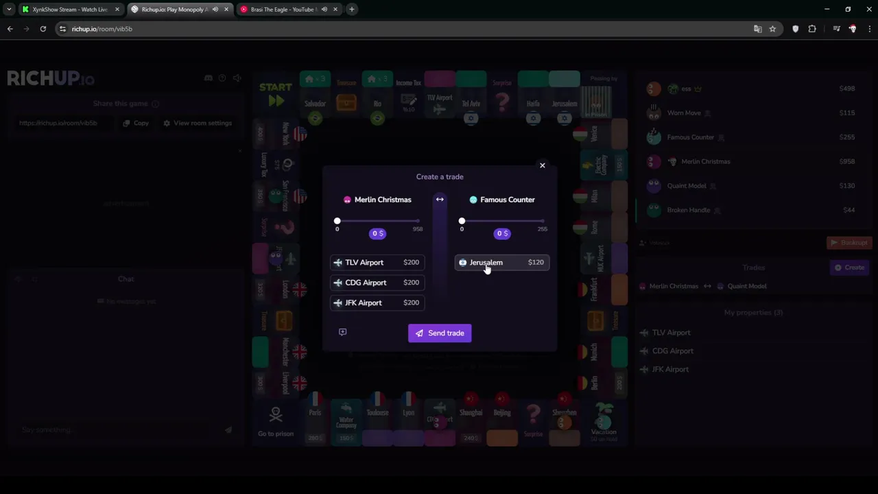
Task: Select Broken Handle in player list
Action: pos(752,210)
